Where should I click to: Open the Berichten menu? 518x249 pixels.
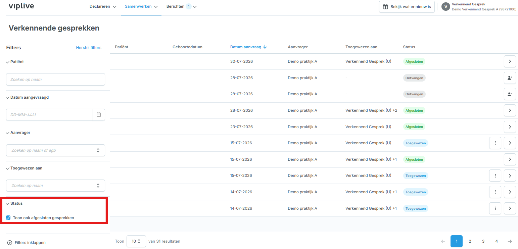tap(182, 6)
